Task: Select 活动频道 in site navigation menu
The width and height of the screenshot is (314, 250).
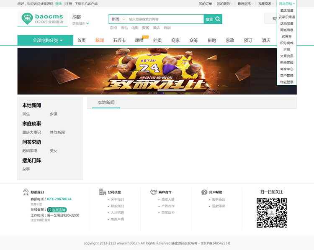Action: pyautogui.click(x=287, y=23)
